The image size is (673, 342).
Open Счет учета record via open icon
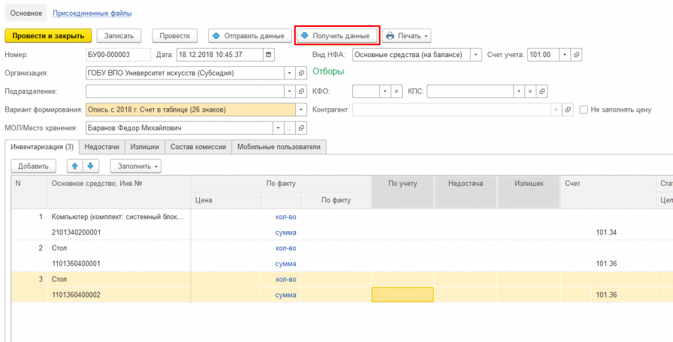pos(576,55)
